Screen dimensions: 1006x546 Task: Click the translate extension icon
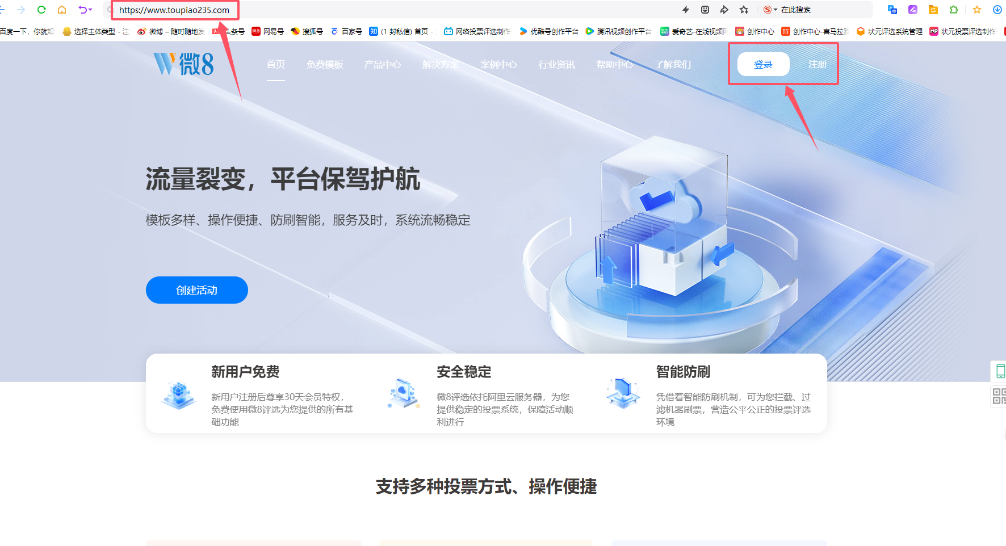892,10
